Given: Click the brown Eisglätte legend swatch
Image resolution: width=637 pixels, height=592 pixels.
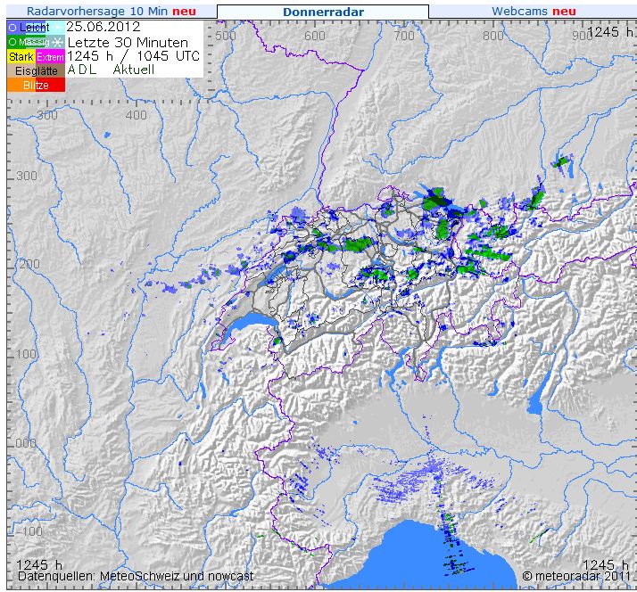Looking at the screenshot, I should [37, 70].
